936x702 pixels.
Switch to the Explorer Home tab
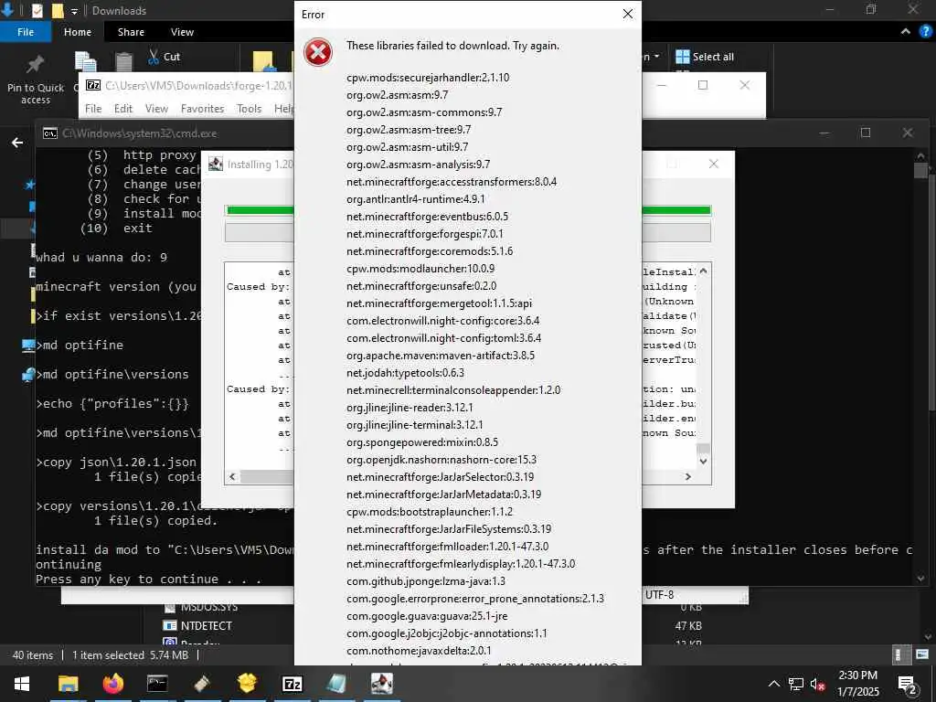[78, 32]
